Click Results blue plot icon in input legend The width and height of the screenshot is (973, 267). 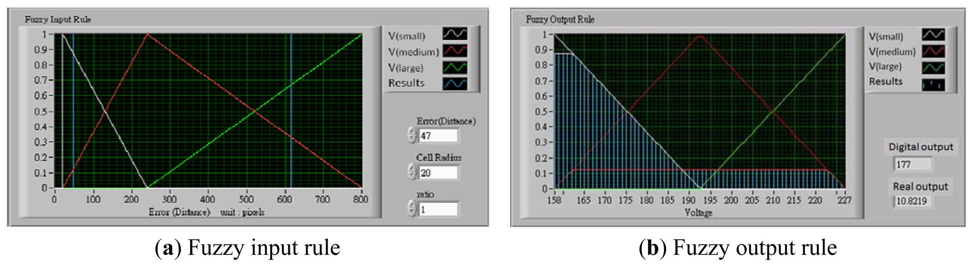coord(454,83)
